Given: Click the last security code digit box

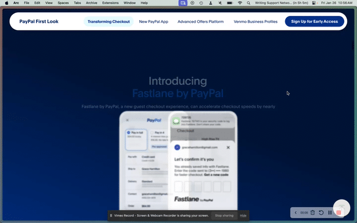Looking at the screenshot, I should tap(227, 187).
